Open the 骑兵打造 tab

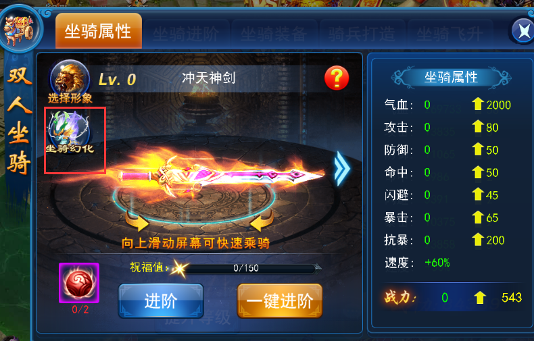coord(362,34)
